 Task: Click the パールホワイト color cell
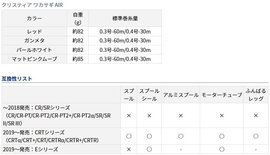[34, 50]
